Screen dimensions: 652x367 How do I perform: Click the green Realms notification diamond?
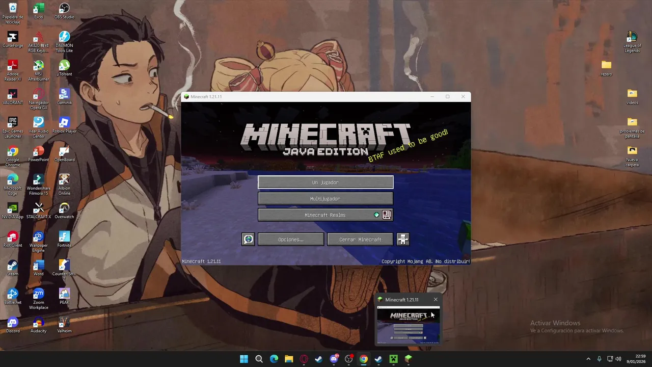(376, 215)
